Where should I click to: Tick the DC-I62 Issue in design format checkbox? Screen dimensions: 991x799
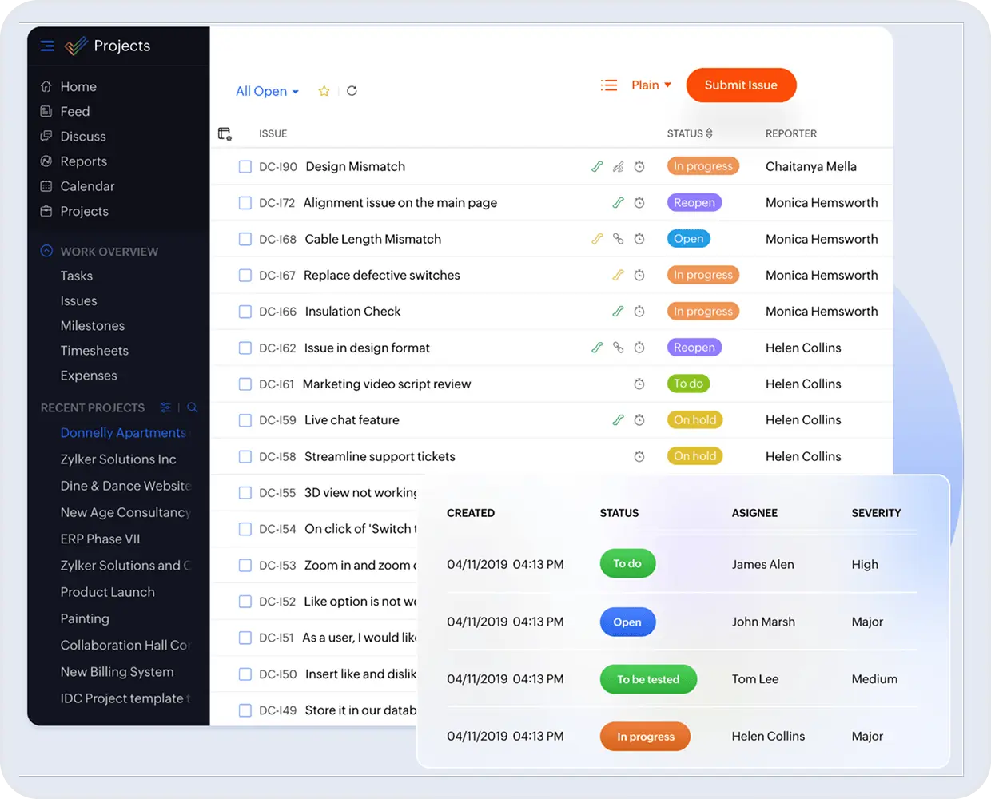[245, 348]
